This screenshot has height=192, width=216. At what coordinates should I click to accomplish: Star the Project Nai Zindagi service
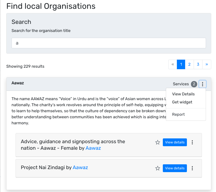pos(158,168)
